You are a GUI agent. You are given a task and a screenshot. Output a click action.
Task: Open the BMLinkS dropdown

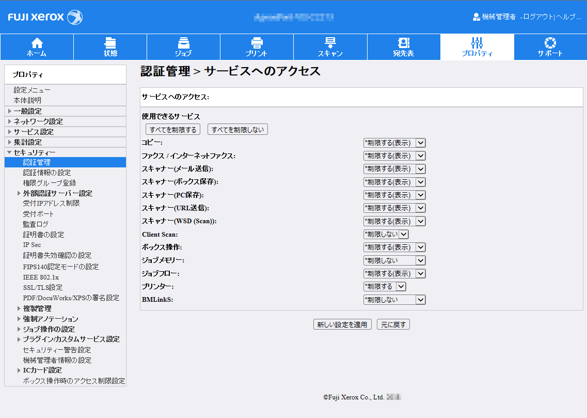click(394, 300)
